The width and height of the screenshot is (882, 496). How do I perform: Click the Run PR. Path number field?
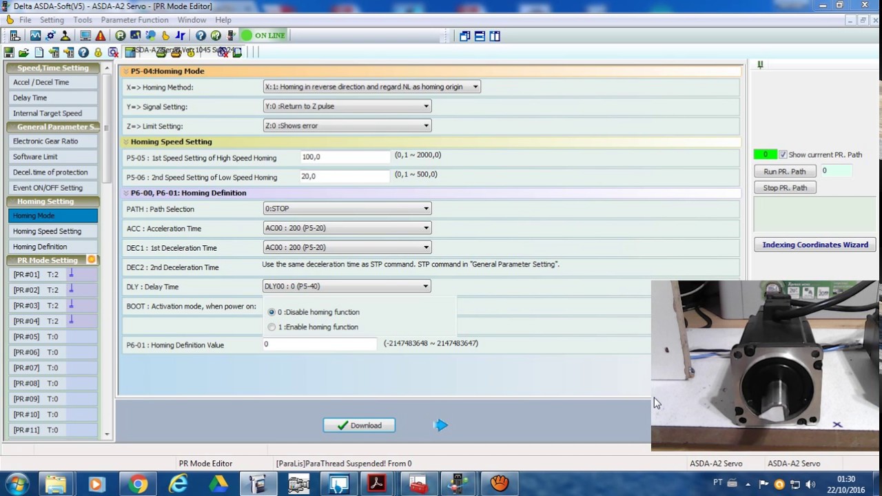coord(836,171)
